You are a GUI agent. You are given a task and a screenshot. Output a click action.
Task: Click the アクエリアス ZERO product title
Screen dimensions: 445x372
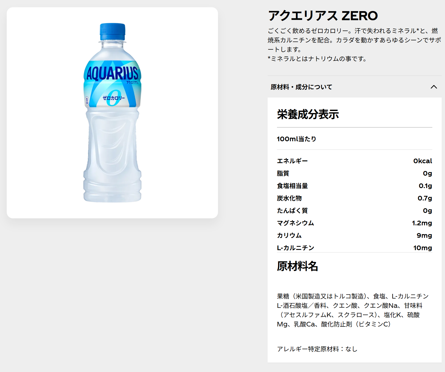pyautogui.click(x=323, y=16)
